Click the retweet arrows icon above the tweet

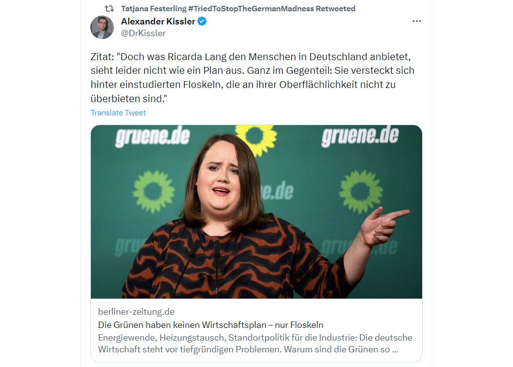109,8
